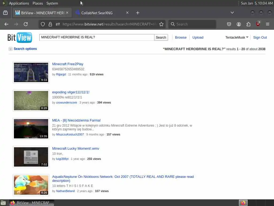Click the Firefox icon in bottom-right panel
The image size is (274, 206).
click(243, 203)
